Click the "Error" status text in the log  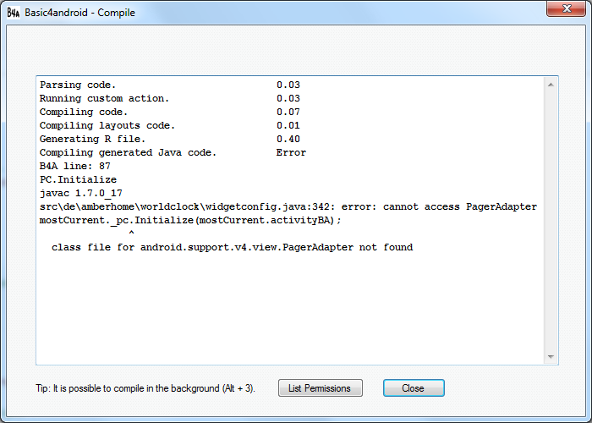(x=291, y=152)
